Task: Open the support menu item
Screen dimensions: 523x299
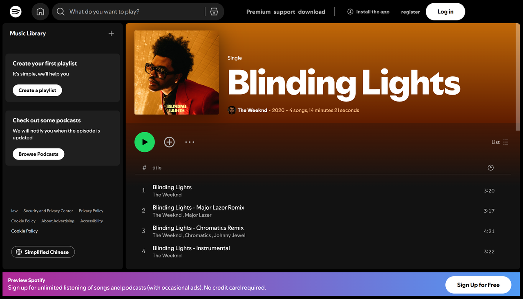Action: [x=284, y=12]
